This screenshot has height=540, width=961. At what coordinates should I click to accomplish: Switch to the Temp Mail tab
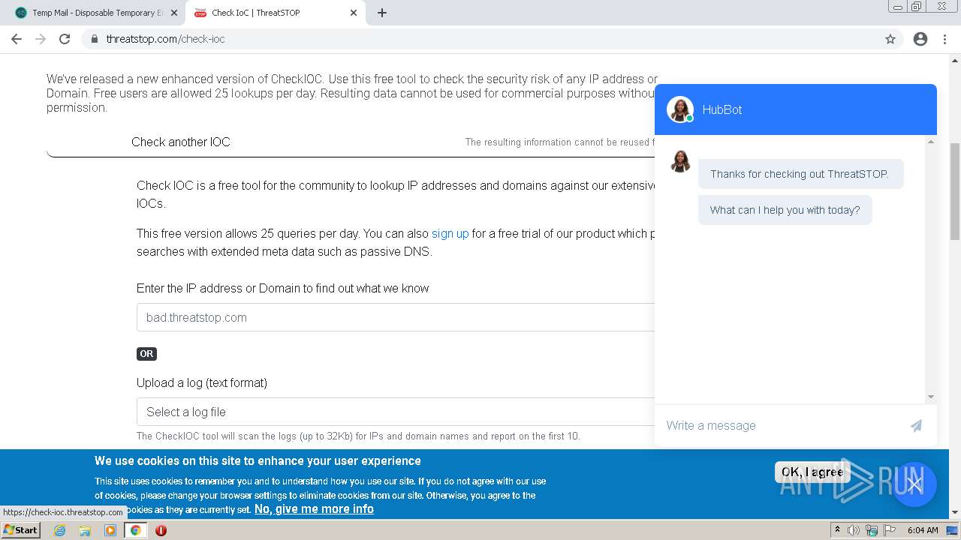point(96,13)
